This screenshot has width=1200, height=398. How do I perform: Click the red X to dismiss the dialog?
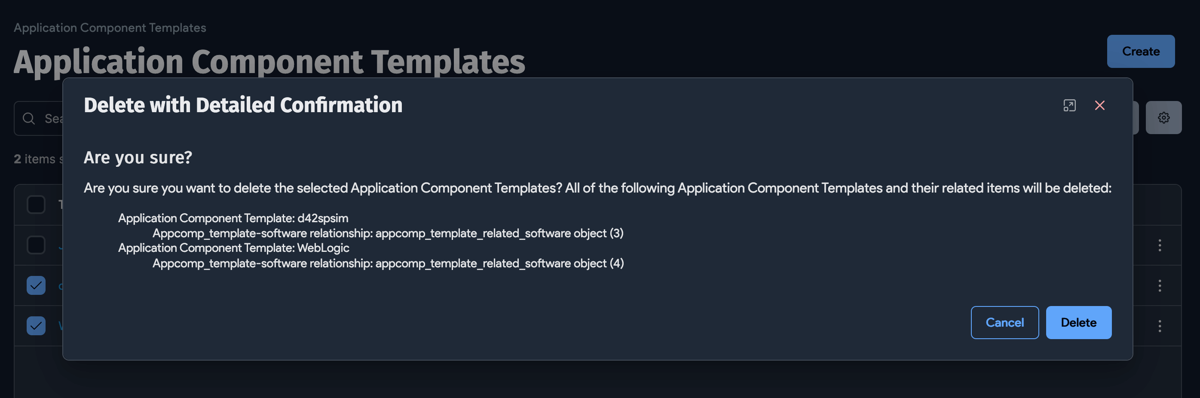(x=1100, y=105)
